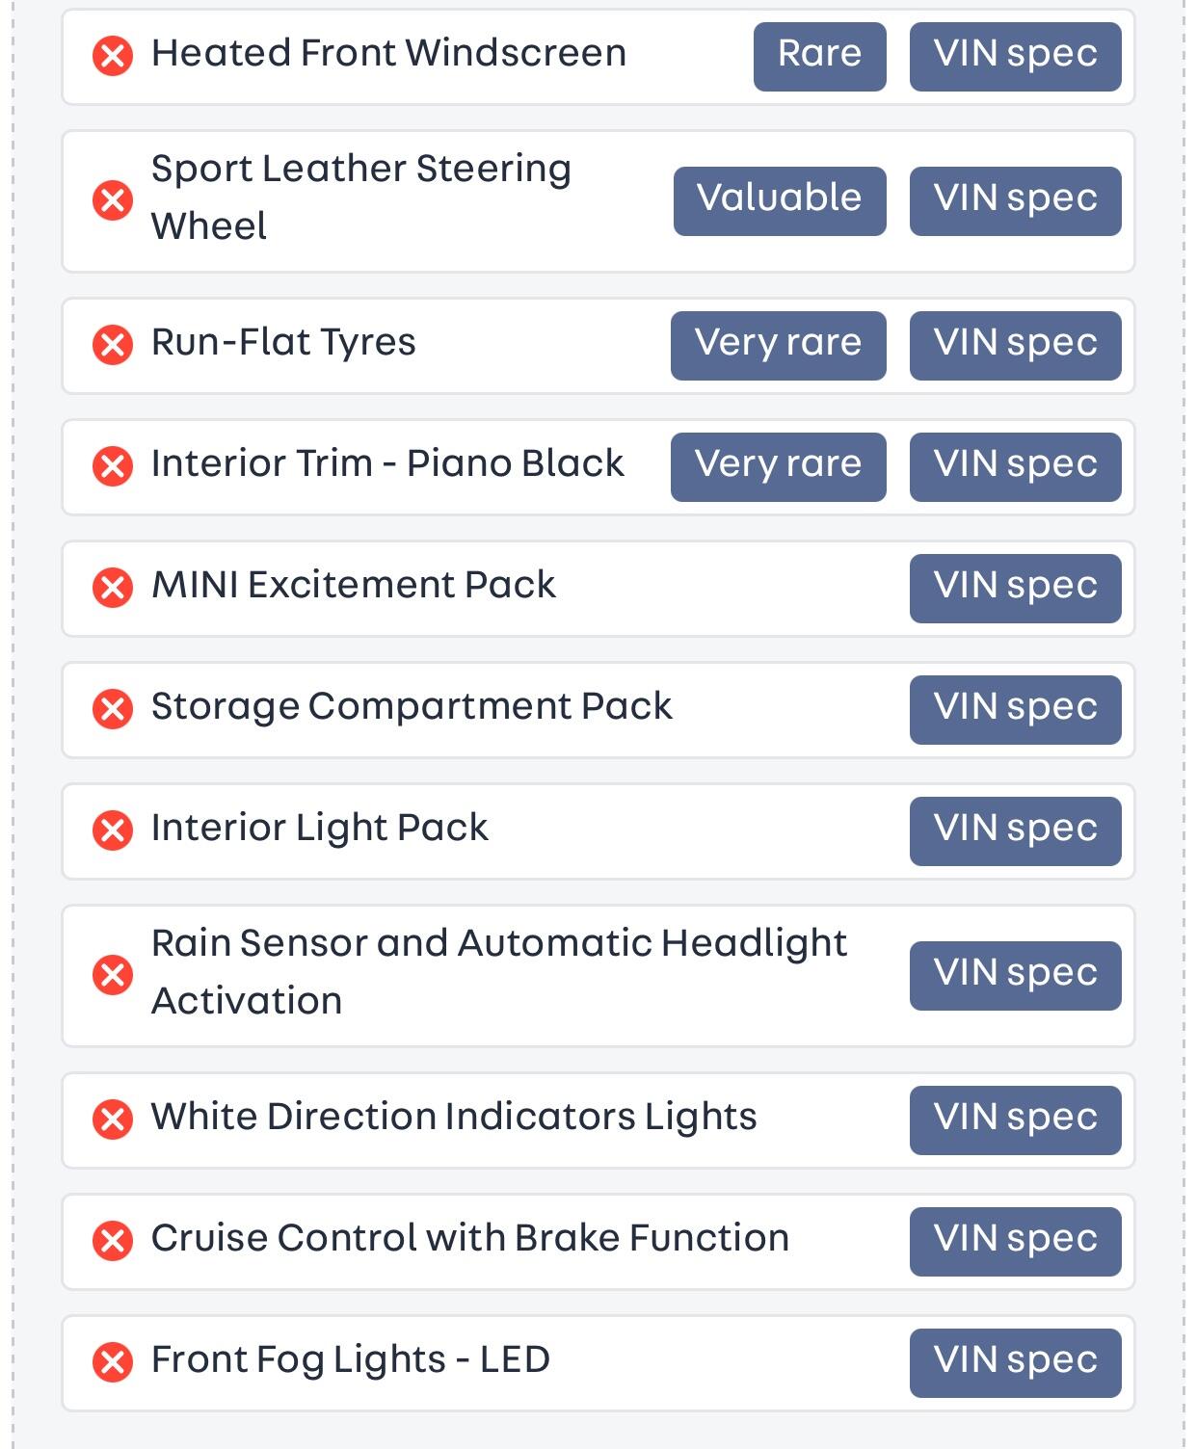
Task: Click the red X icon next to Sport Leather Steering Wheel
Action: click(x=113, y=200)
